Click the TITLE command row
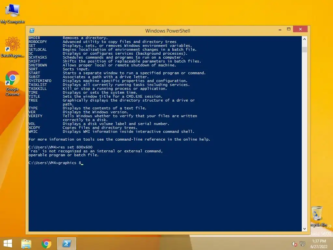This screenshot has height=250, width=333. click(96, 96)
